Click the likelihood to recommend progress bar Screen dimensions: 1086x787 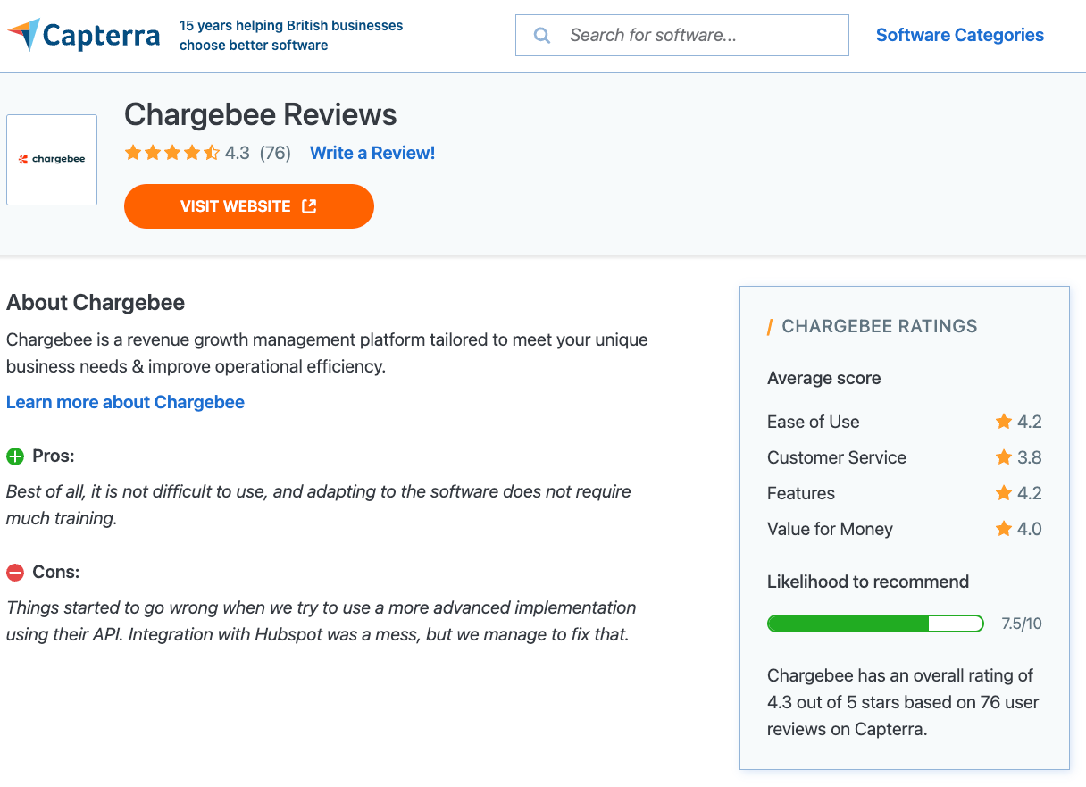(x=875, y=623)
